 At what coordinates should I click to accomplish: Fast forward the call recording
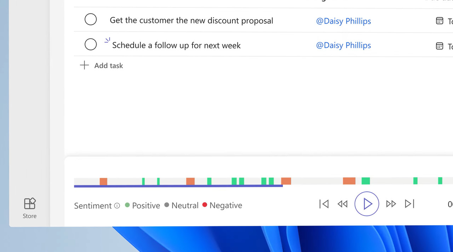[391, 204]
